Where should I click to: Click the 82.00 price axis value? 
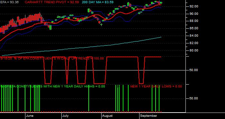[x=194, y=43]
